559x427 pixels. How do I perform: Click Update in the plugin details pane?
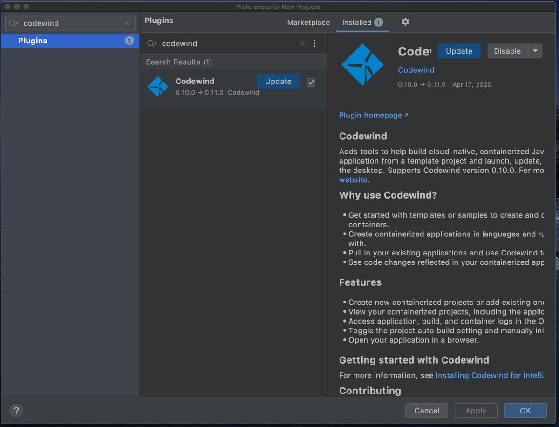pyautogui.click(x=459, y=51)
